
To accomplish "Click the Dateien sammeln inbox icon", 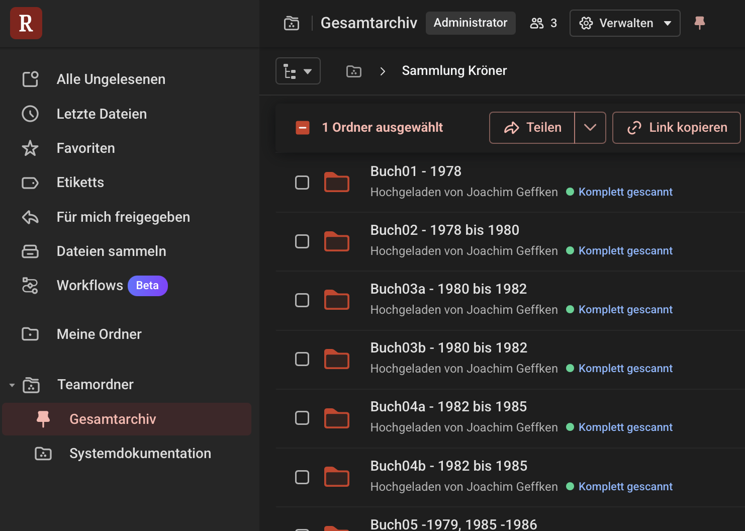I will (x=30, y=251).
